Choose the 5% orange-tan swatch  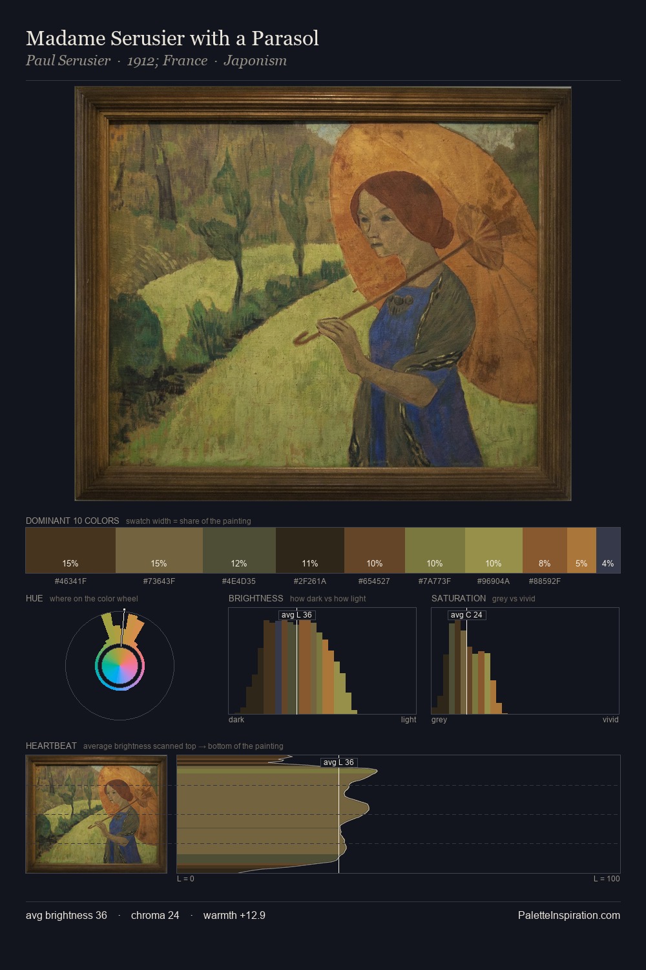pyautogui.click(x=581, y=550)
